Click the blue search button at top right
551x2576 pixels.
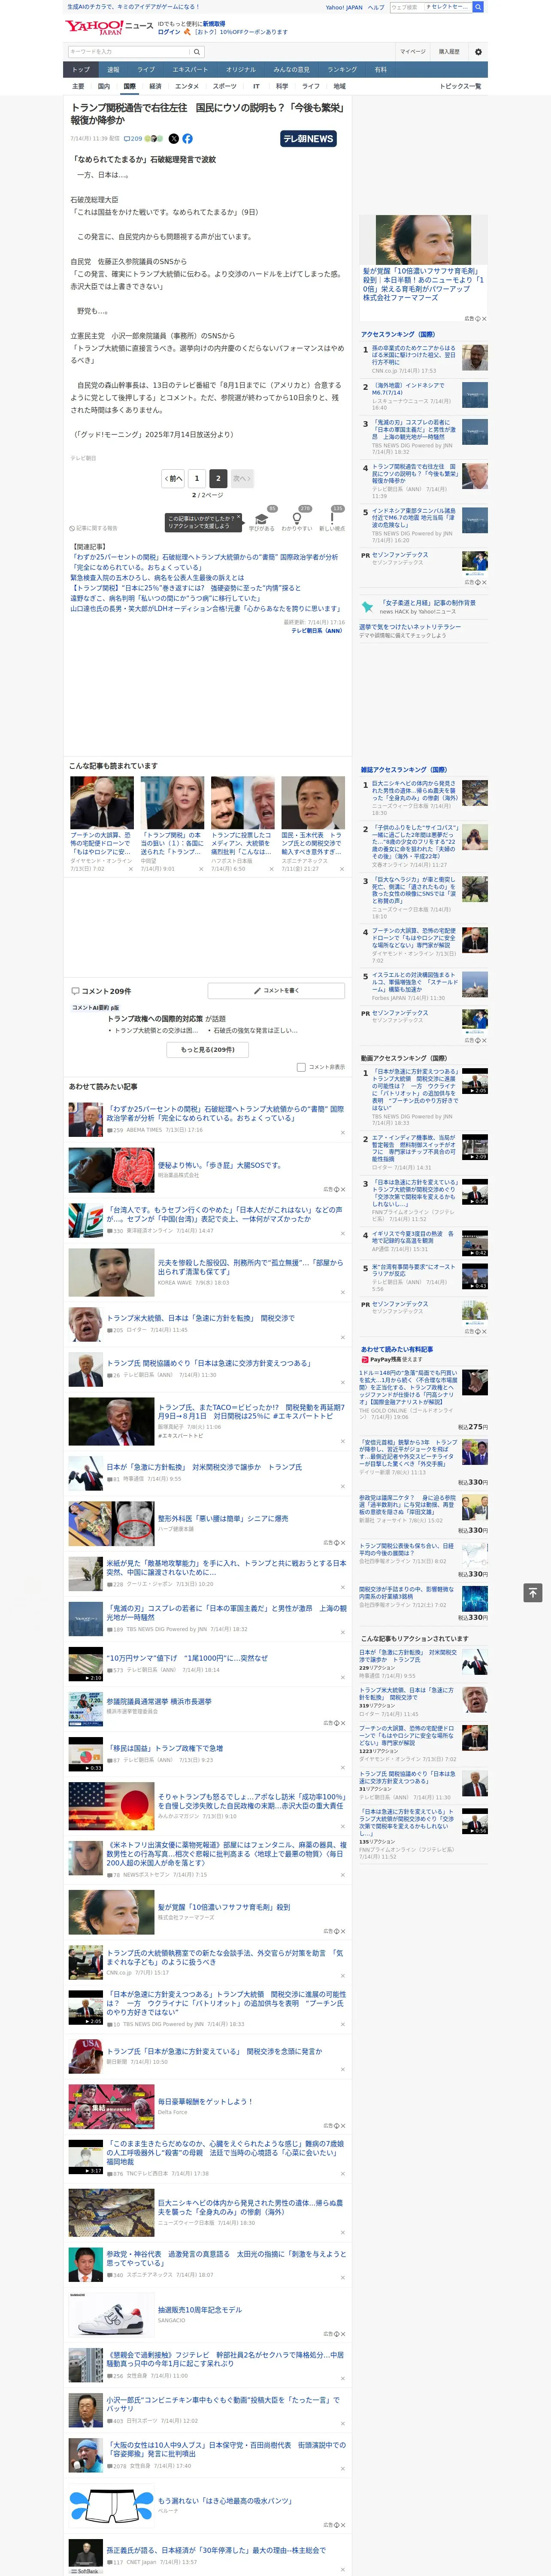point(478,7)
